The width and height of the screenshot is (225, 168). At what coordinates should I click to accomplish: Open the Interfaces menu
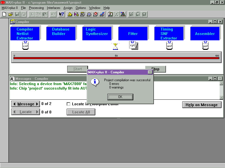tap(53, 8)
